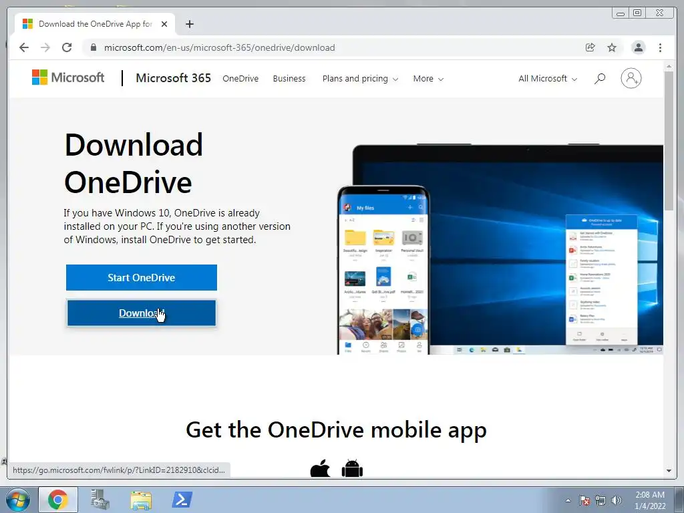The height and width of the screenshot is (513, 684).
Task: Click the page scrollbar up arrow
Action: [669, 66]
